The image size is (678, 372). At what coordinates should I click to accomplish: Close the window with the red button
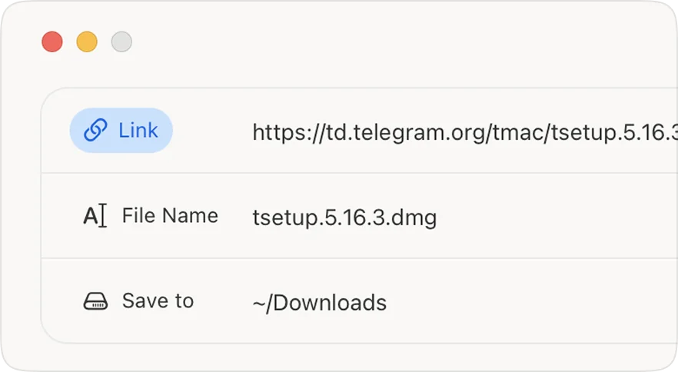tap(52, 42)
